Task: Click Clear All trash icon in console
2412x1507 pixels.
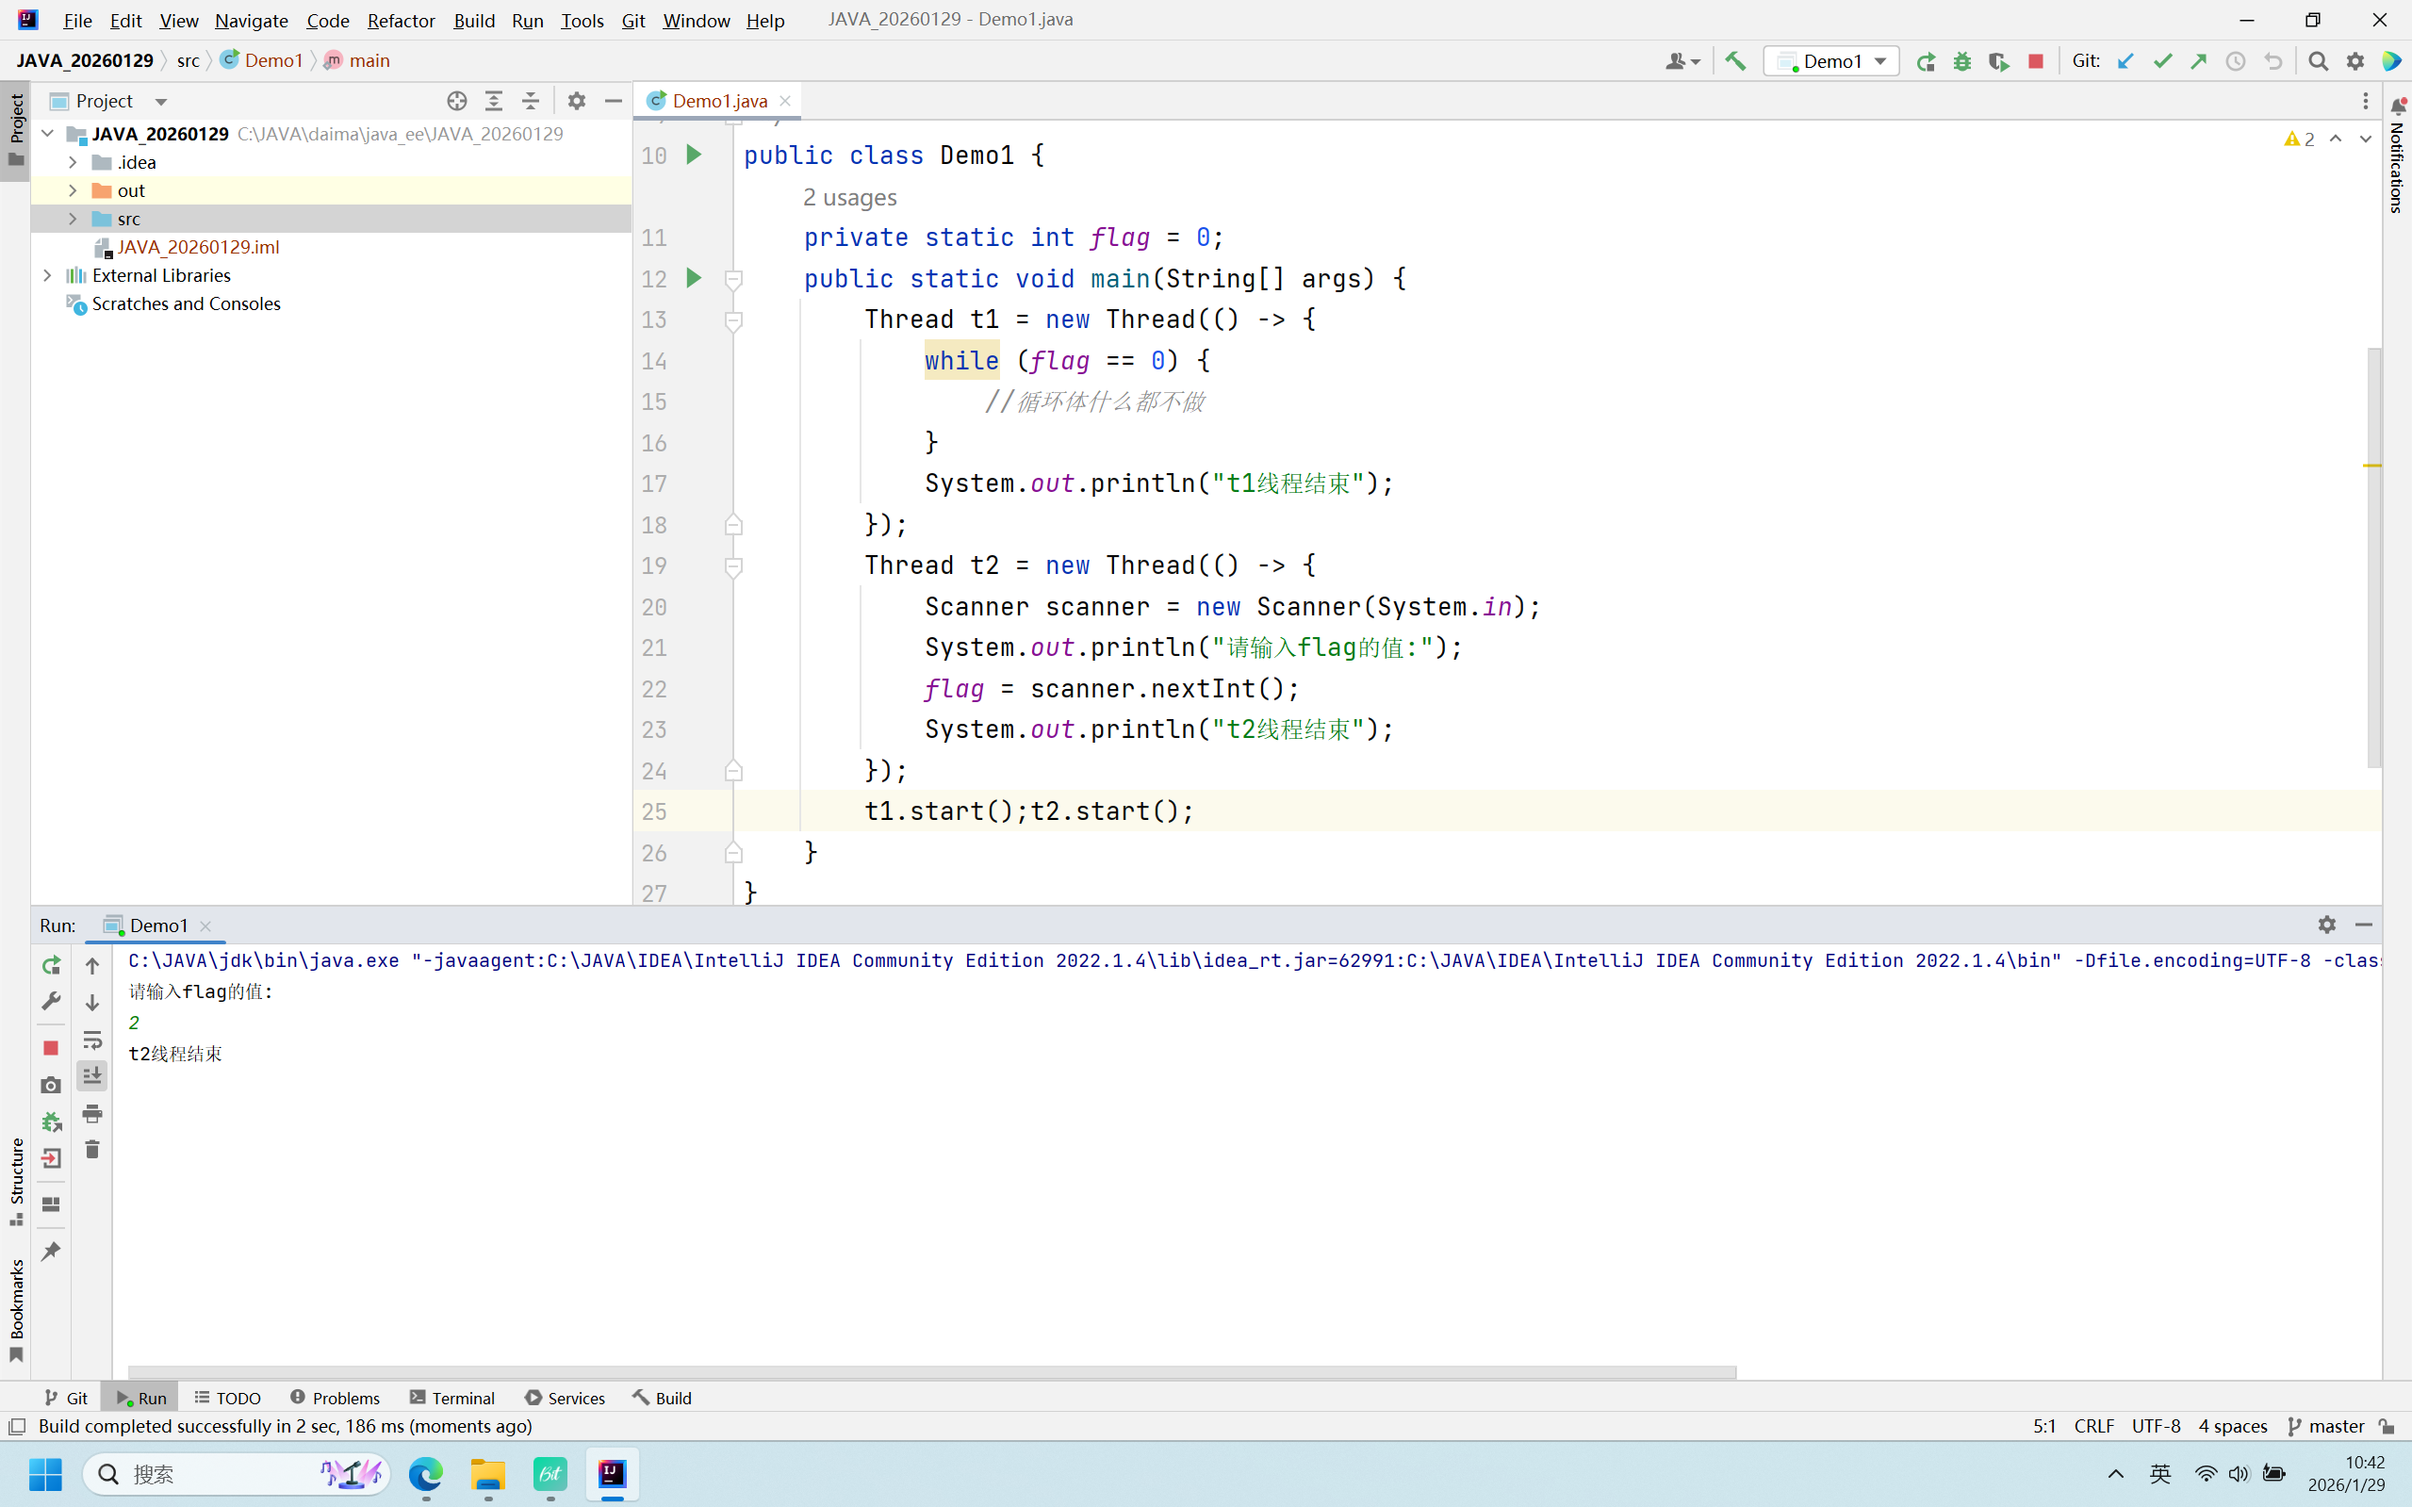Action: (91, 1149)
